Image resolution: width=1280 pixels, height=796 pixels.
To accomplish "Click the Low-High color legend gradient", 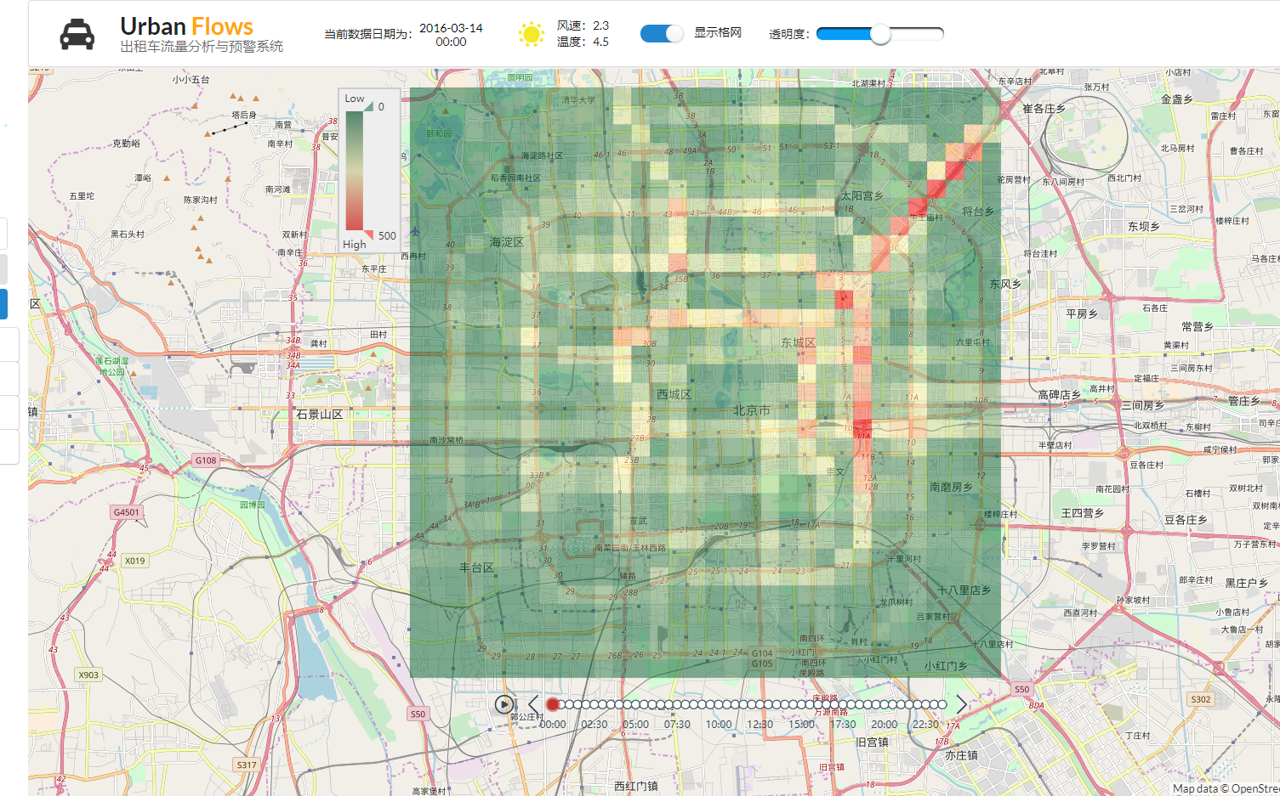I will (x=355, y=171).
